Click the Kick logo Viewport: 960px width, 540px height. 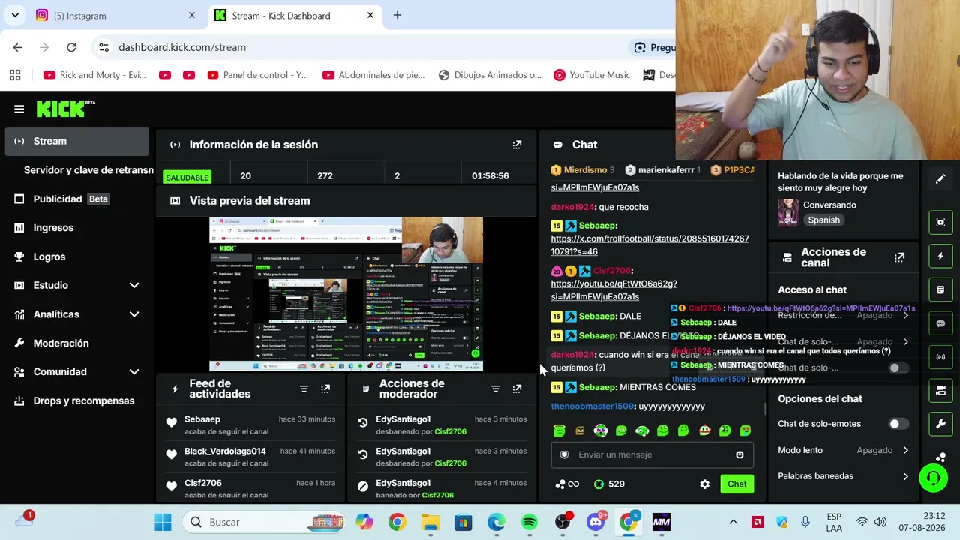pos(66,109)
